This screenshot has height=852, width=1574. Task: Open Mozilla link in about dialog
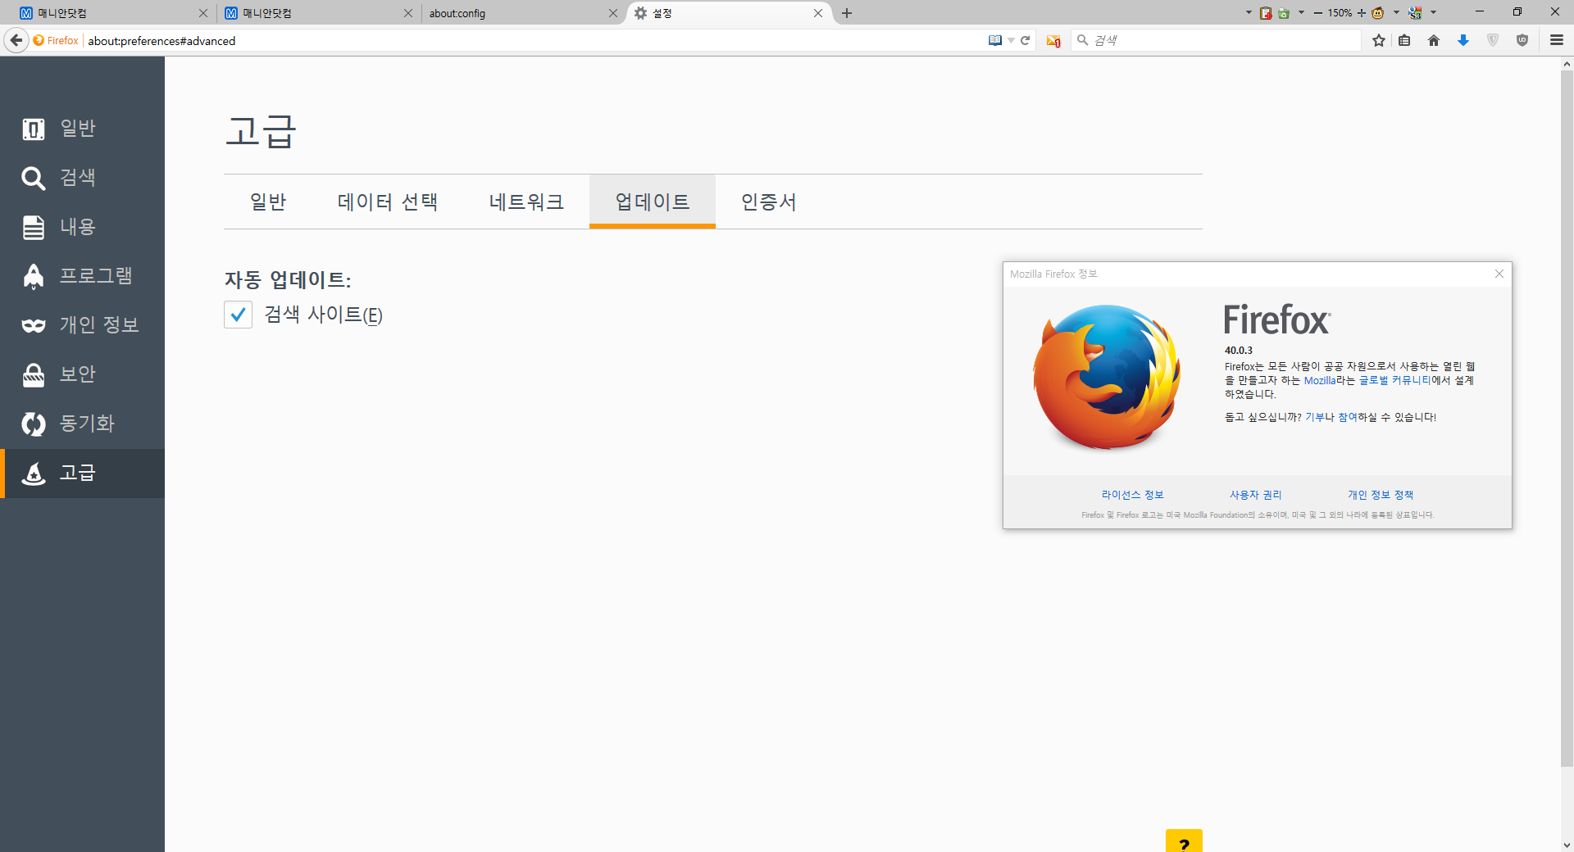[1320, 380]
